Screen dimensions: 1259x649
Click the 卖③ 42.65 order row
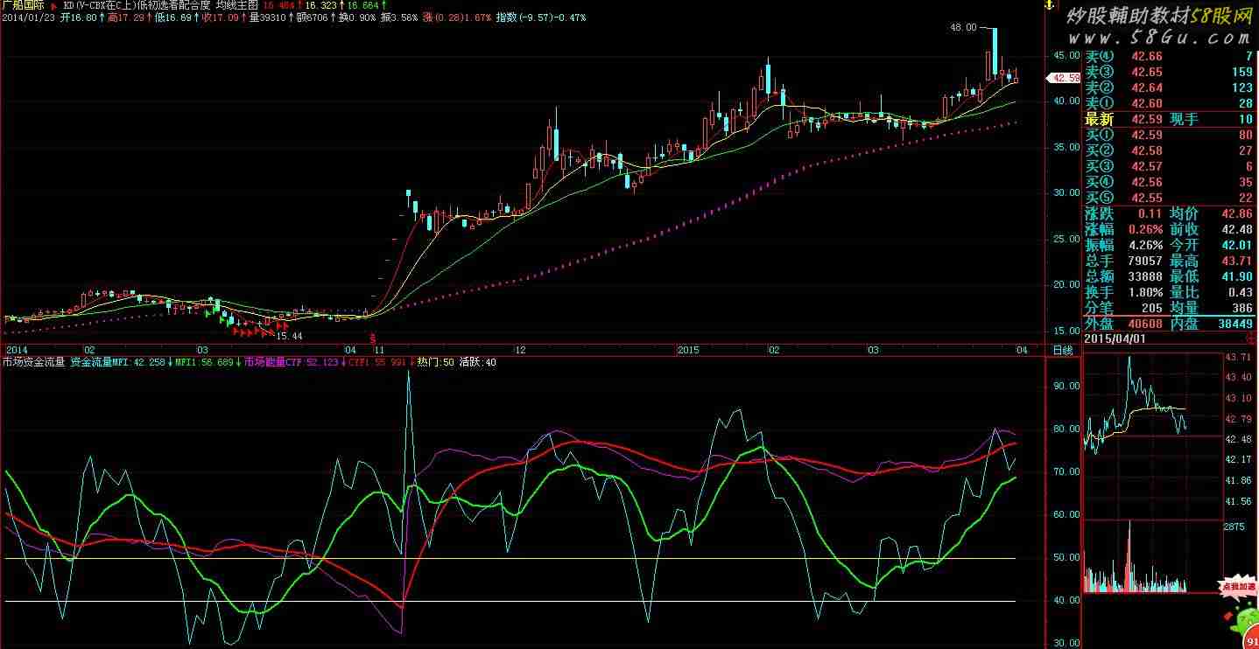tap(1169, 72)
